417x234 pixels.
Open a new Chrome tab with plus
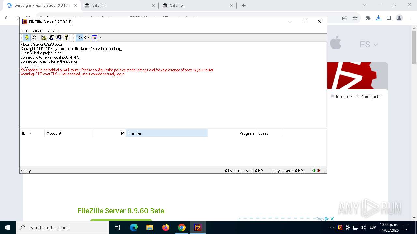click(244, 6)
